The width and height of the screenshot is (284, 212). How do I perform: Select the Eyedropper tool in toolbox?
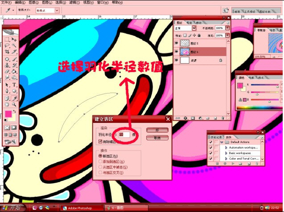pyautogui.click(x=14, y=98)
